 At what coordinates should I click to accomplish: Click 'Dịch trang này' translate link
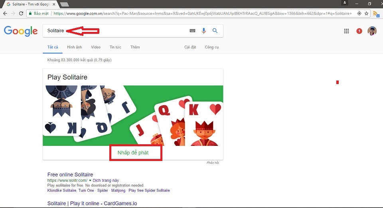tap(106, 181)
